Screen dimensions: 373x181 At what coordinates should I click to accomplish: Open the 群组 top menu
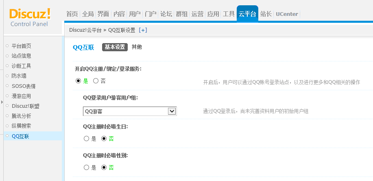pyautogui.click(x=182, y=14)
